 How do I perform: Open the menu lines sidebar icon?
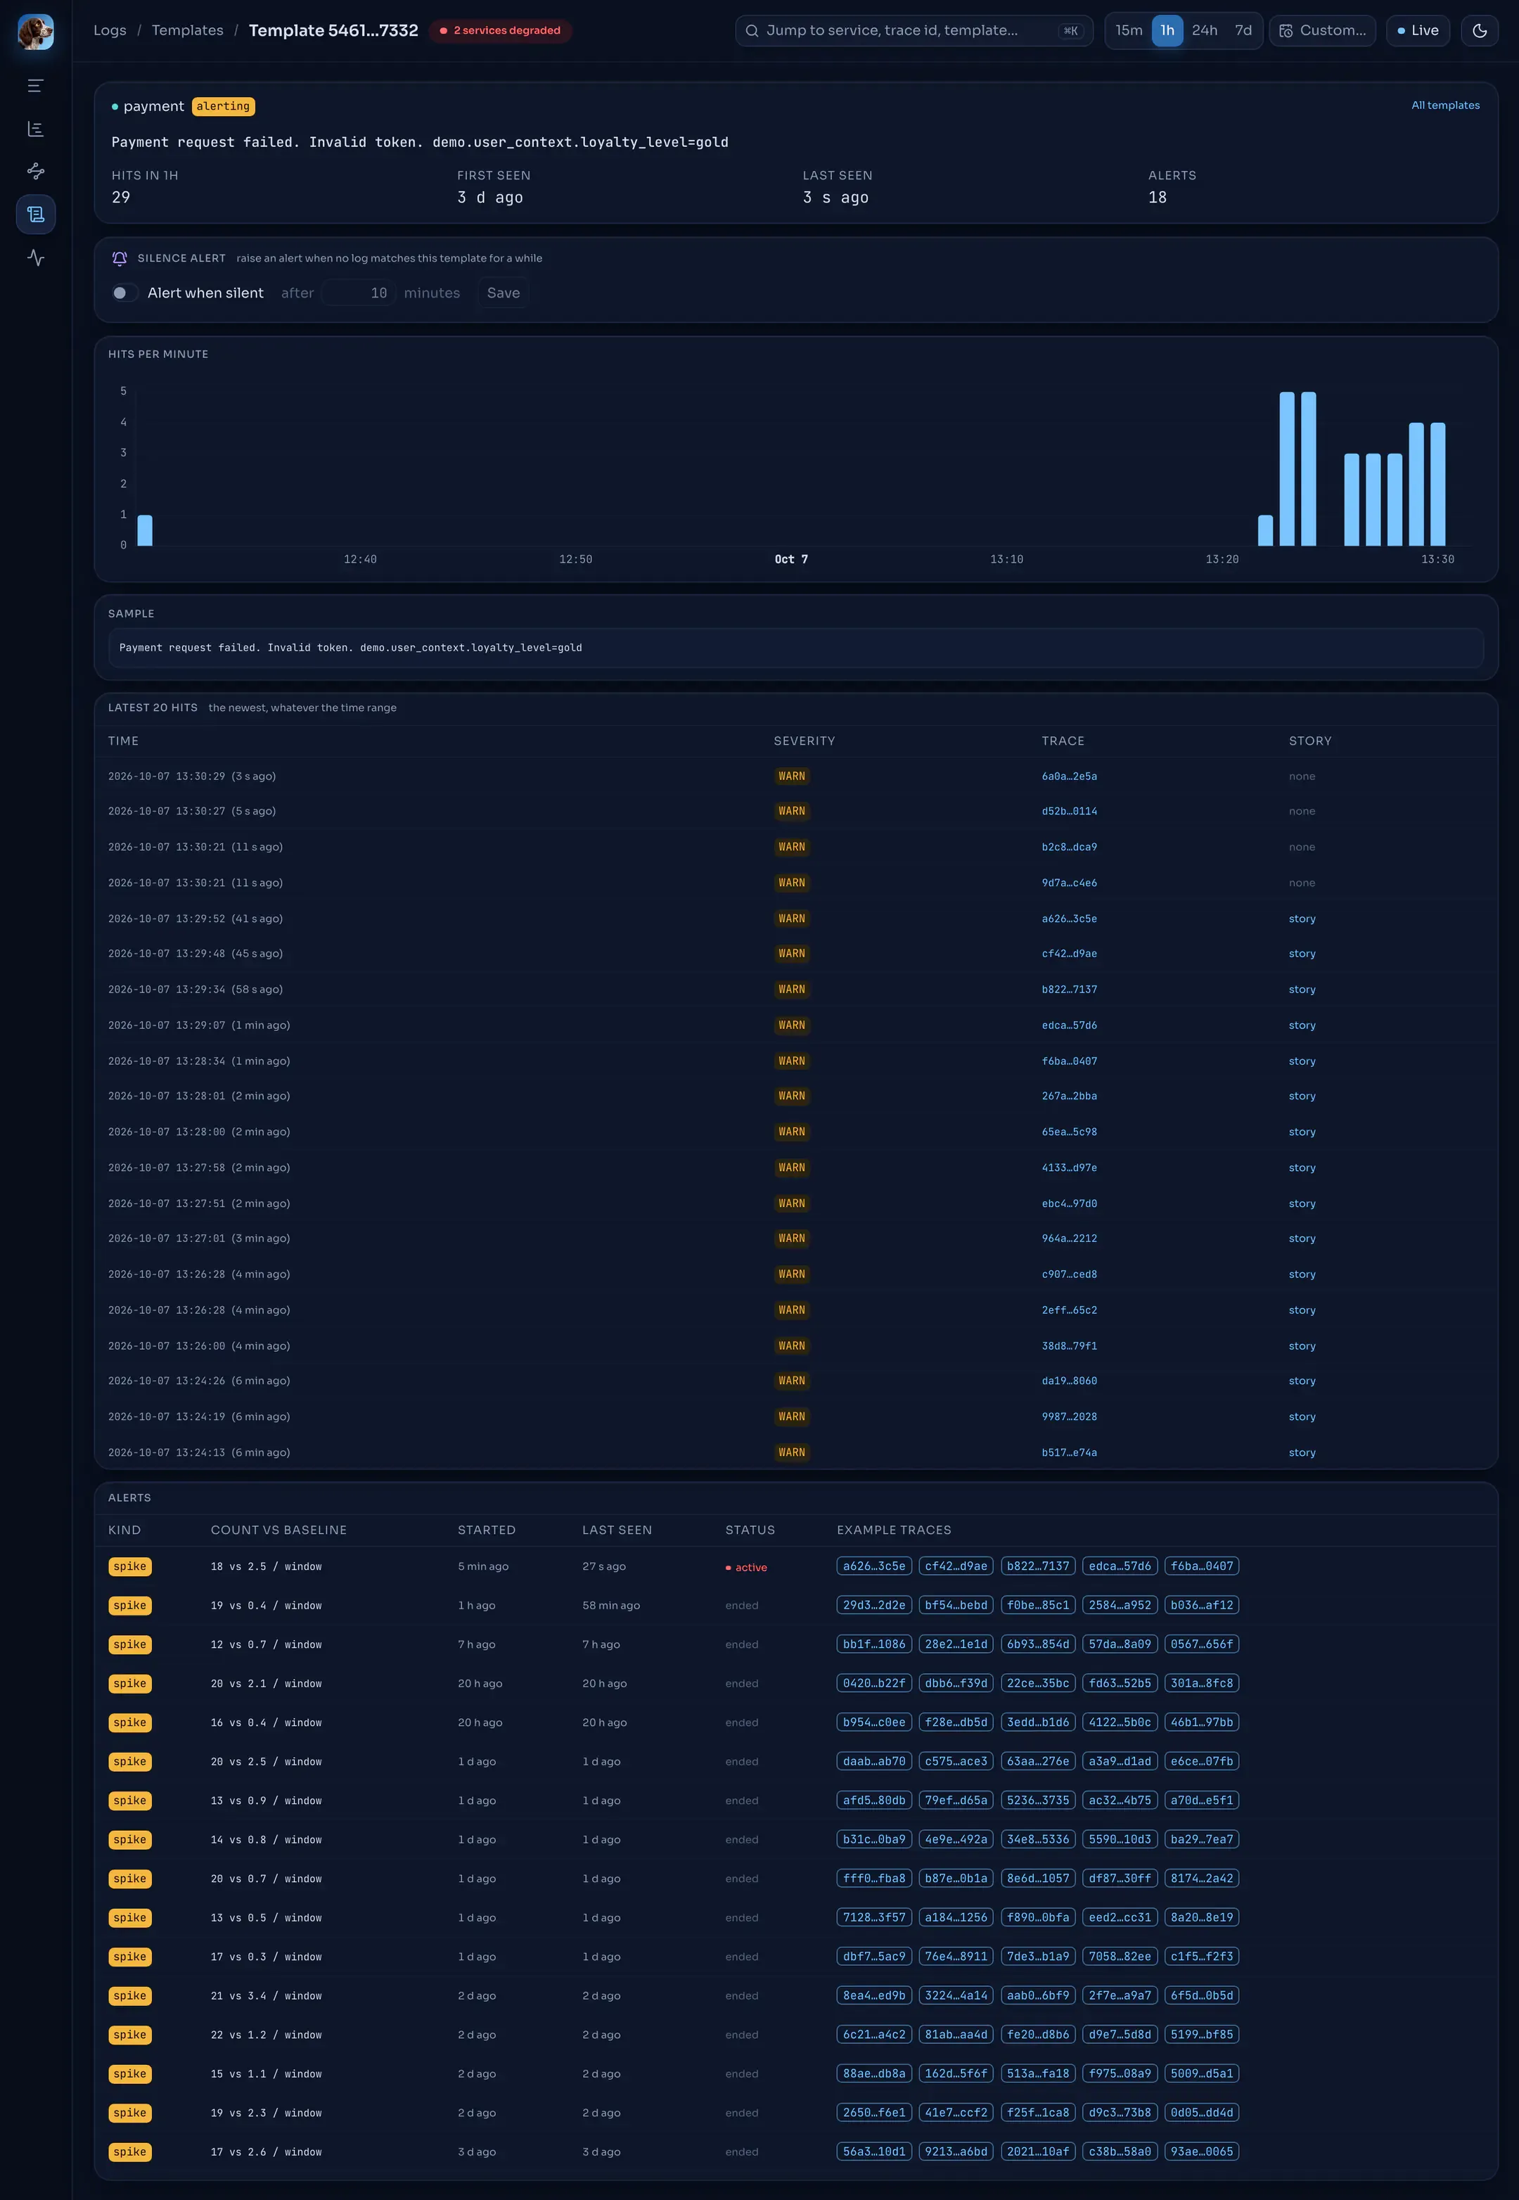[x=35, y=86]
